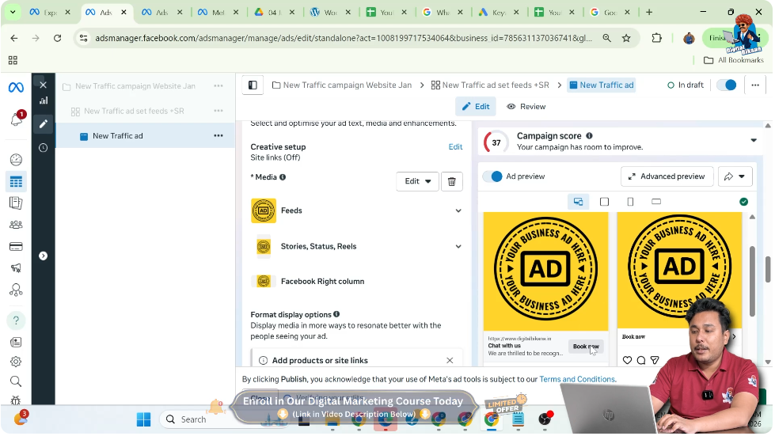Select the wide banner preview icon
The width and height of the screenshot is (775, 436).
656,202
